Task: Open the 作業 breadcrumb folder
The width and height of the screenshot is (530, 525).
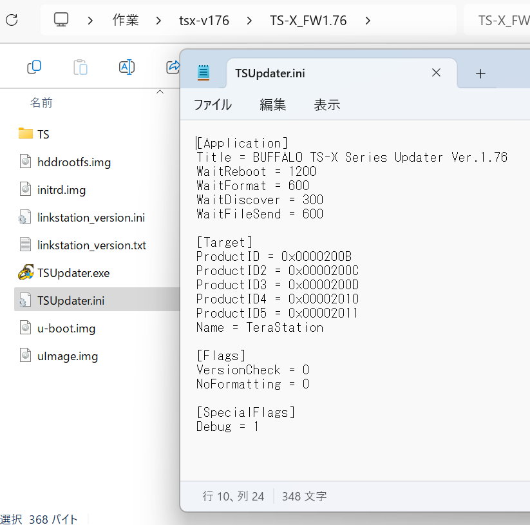Action: pyautogui.click(x=126, y=20)
